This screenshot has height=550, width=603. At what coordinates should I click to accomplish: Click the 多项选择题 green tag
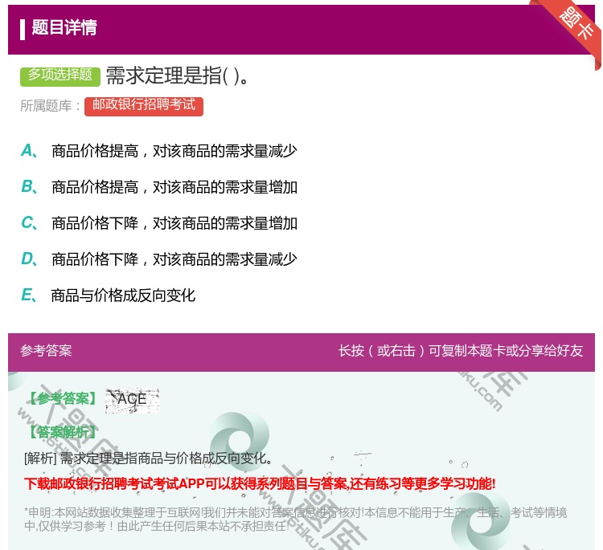point(60,76)
